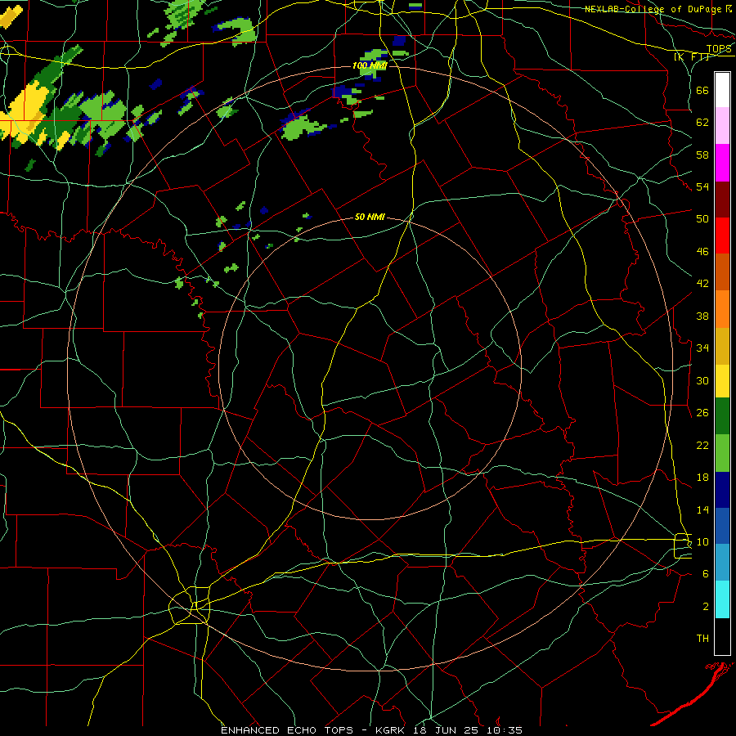Pick the light green legend swatch

pos(722,453)
